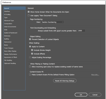Uncheck Show Home Screen When No Documents Are Open

coord(29,12)
